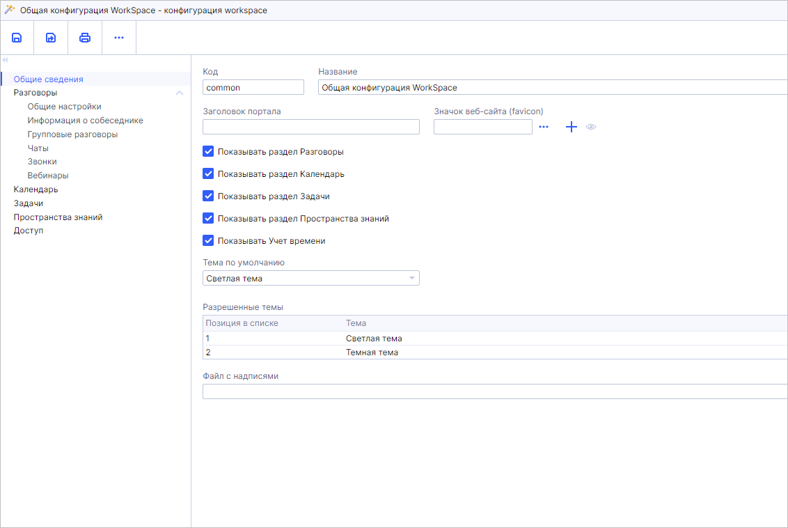This screenshot has height=528, width=788.
Task: Open 'Групповые разговоры' settings page
Action: click(x=72, y=134)
